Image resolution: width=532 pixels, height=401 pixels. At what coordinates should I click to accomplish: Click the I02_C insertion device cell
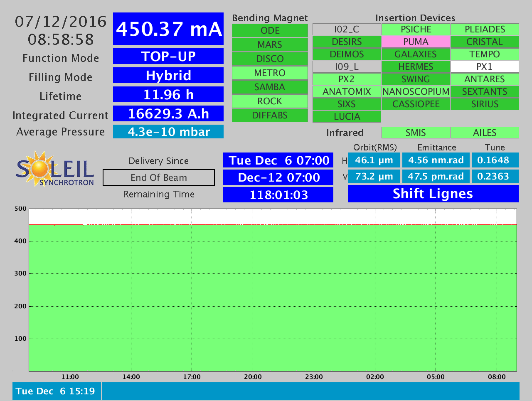[347, 29]
